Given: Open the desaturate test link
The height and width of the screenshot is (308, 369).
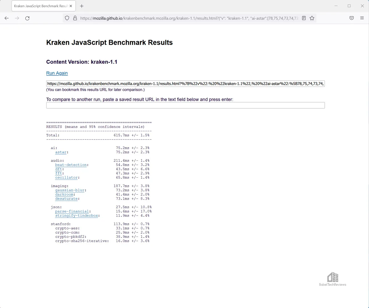Looking at the screenshot, I should click(x=66, y=199).
